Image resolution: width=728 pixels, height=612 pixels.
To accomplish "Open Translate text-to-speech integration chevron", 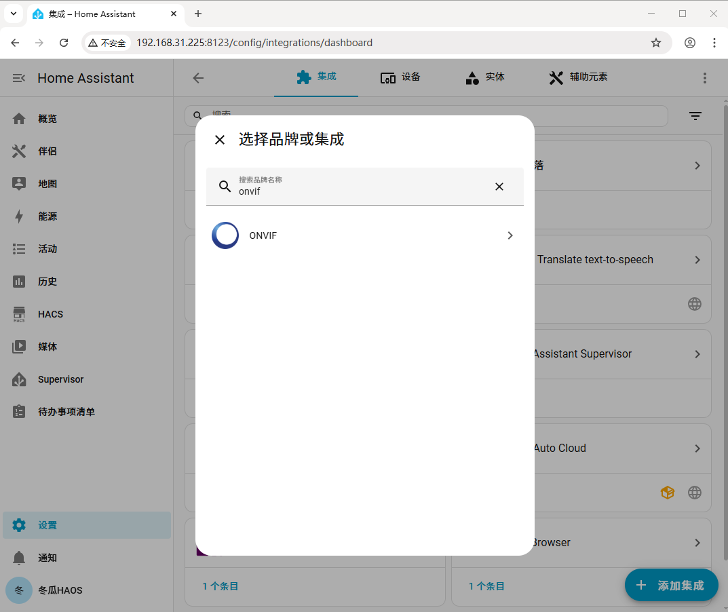I will tap(697, 260).
